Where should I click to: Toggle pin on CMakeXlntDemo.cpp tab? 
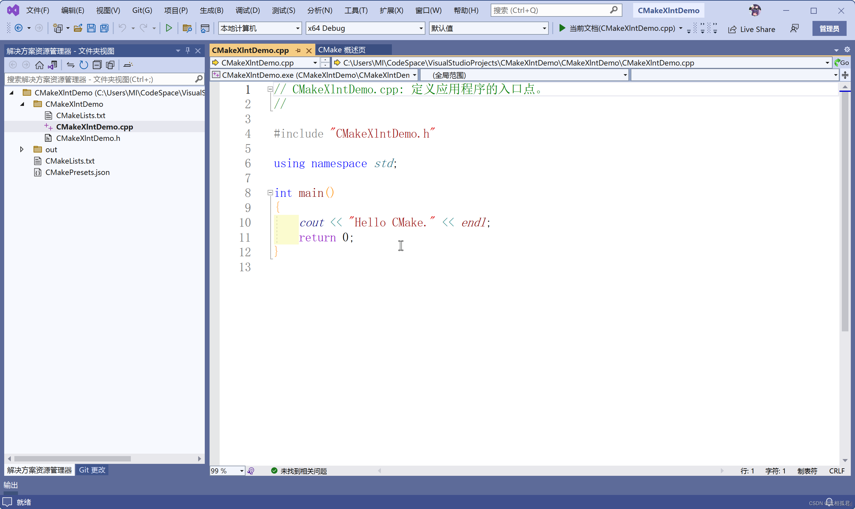pos(298,51)
